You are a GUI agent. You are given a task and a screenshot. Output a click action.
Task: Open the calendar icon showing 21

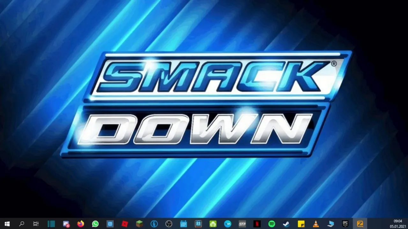(x=198, y=224)
